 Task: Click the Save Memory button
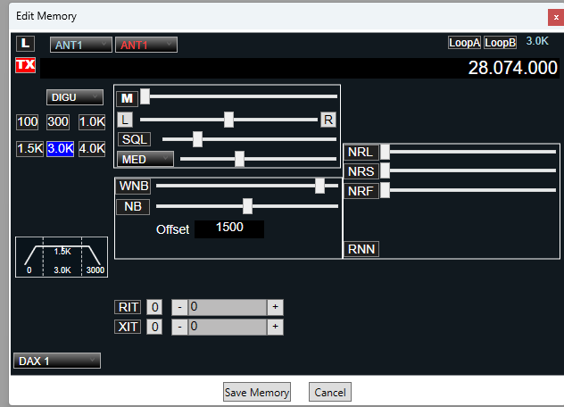257,392
